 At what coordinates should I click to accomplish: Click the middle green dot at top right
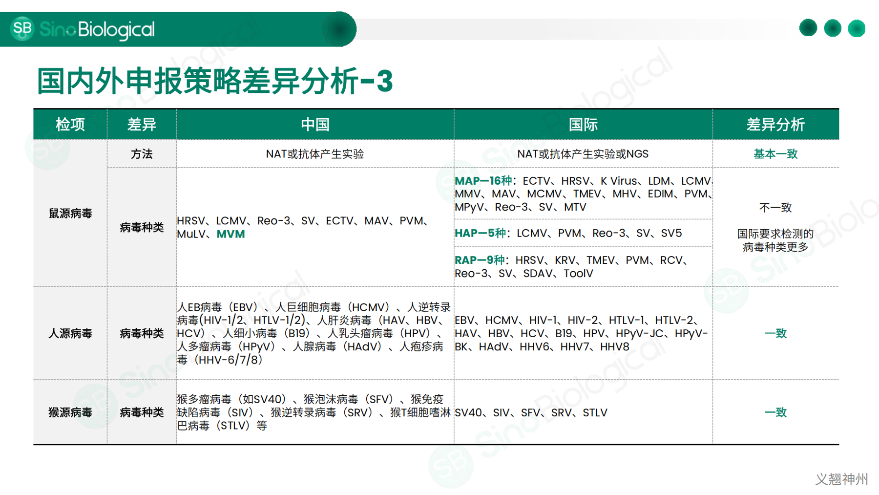tap(832, 28)
